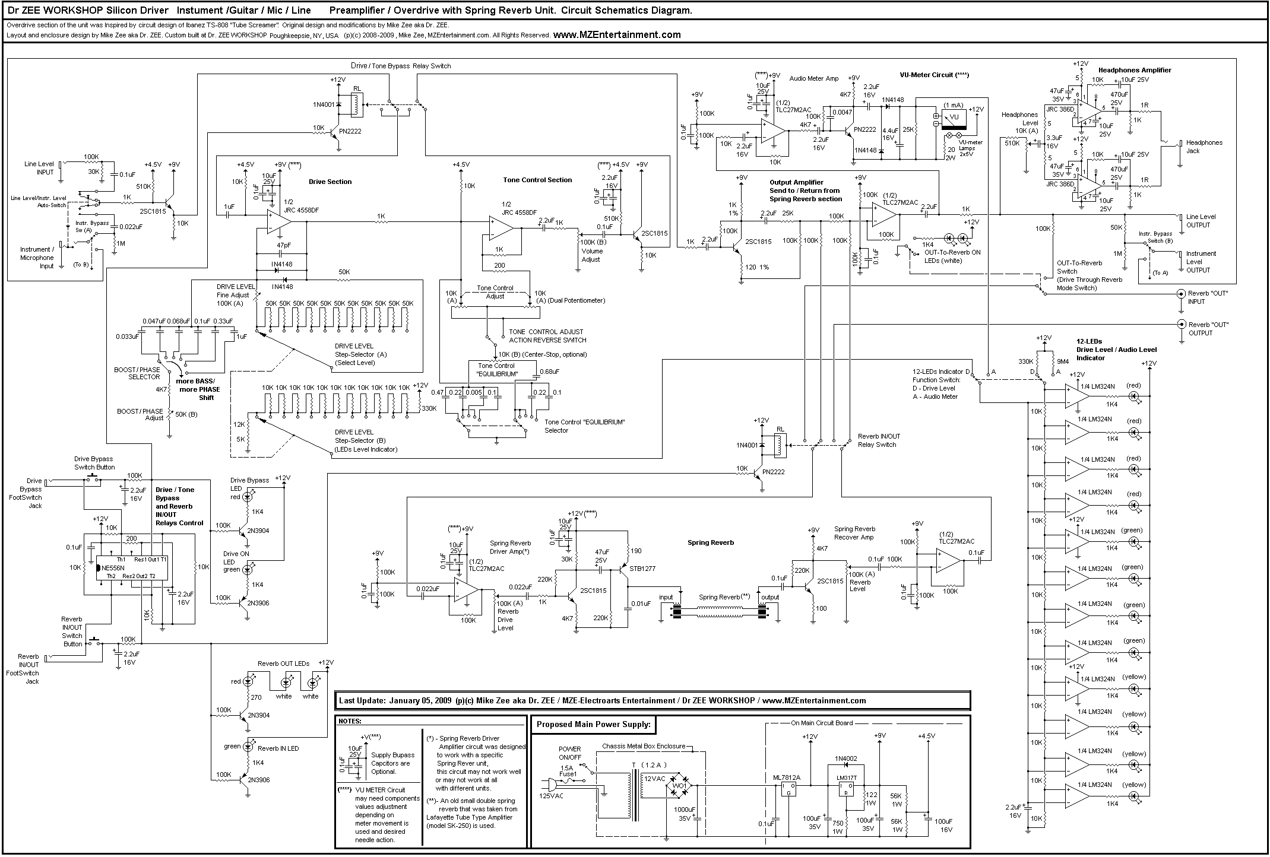The image size is (1270, 857).
Task: Click the POWER ON/OFF switch label
Action: pos(570,753)
